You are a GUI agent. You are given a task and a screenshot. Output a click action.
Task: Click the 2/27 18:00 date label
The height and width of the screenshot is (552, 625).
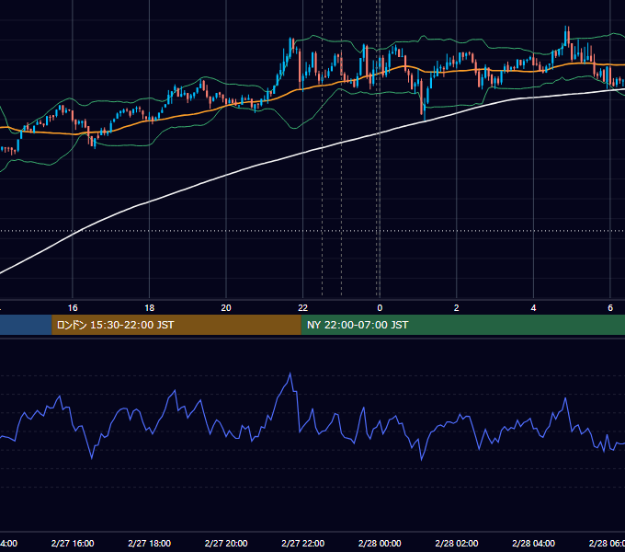pyautogui.click(x=150, y=543)
